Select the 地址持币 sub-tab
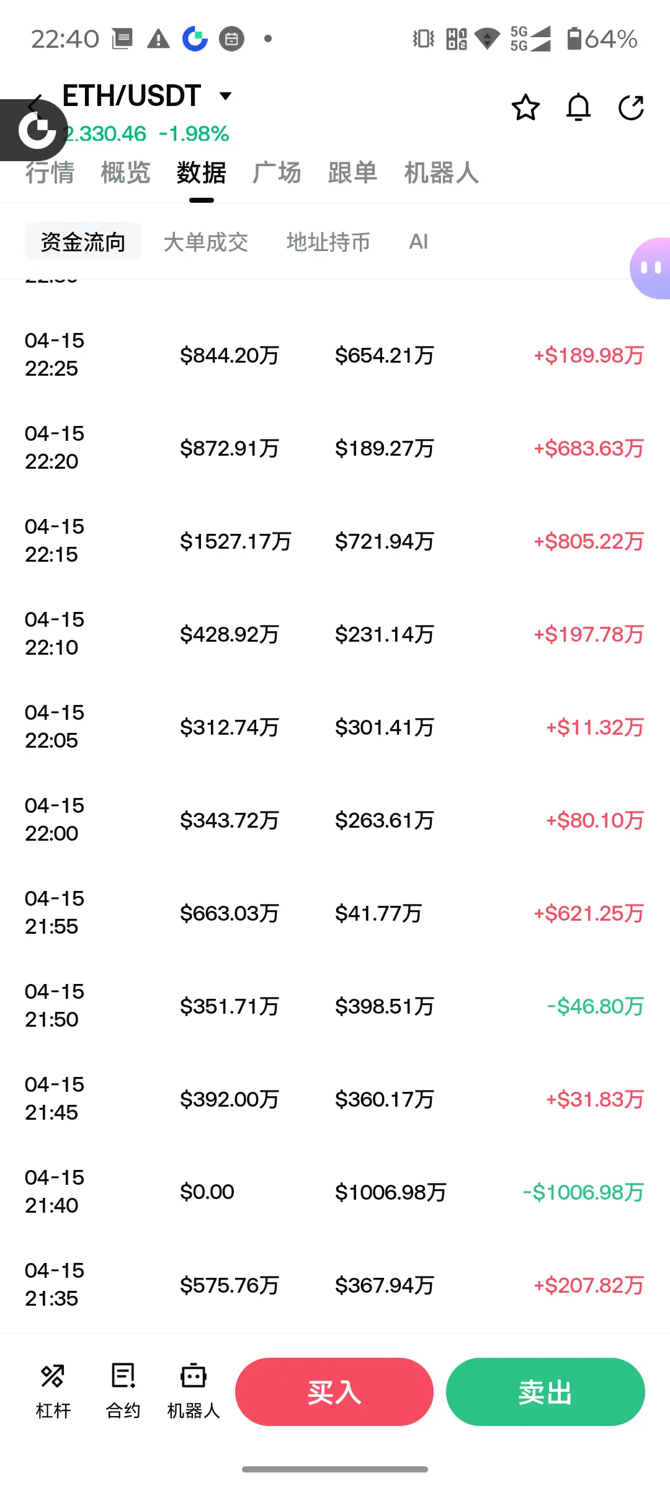670x1488 pixels. [x=328, y=241]
